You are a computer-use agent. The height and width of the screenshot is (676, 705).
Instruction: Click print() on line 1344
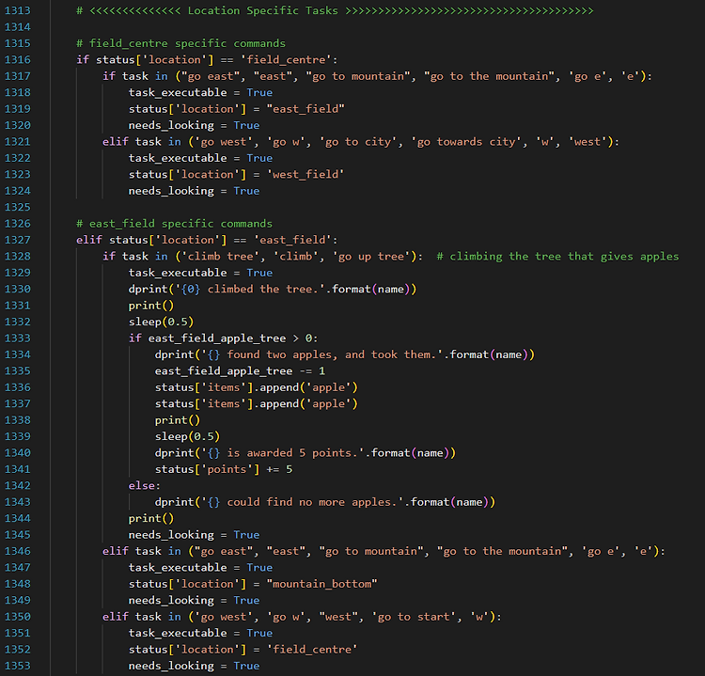pos(151,518)
